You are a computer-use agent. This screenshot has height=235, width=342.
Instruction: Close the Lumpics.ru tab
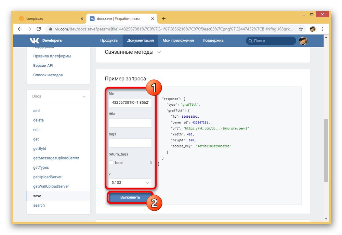pos(82,19)
